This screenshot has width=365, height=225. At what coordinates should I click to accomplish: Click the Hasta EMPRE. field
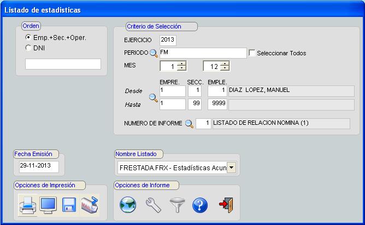point(173,104)
